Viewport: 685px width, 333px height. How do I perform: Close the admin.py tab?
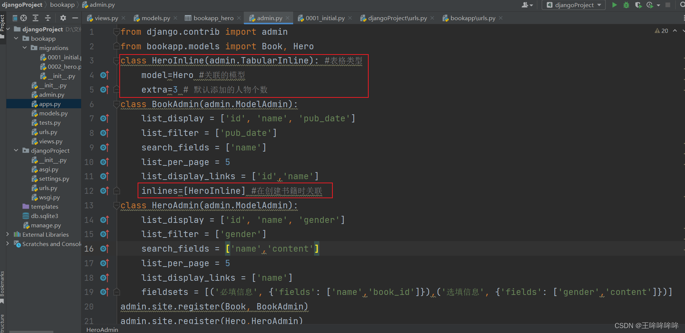click(x=288, y=18)
